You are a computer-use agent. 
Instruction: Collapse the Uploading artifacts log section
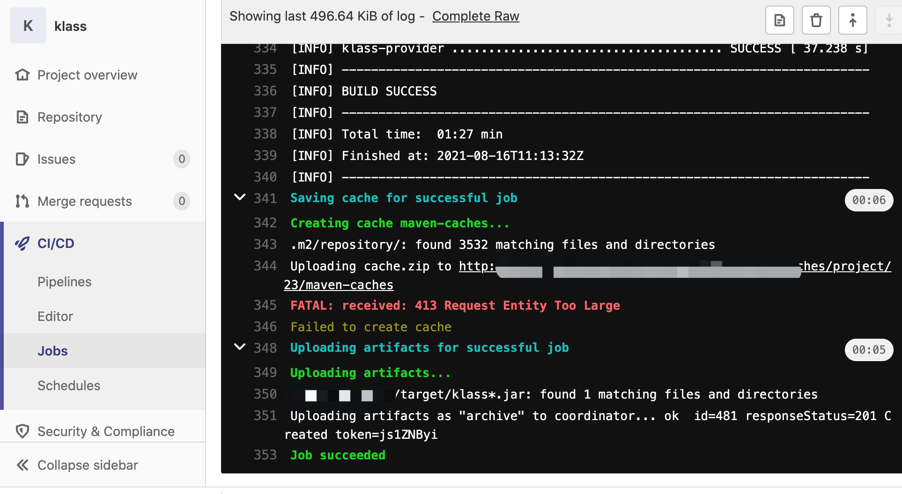coord(239,347)
